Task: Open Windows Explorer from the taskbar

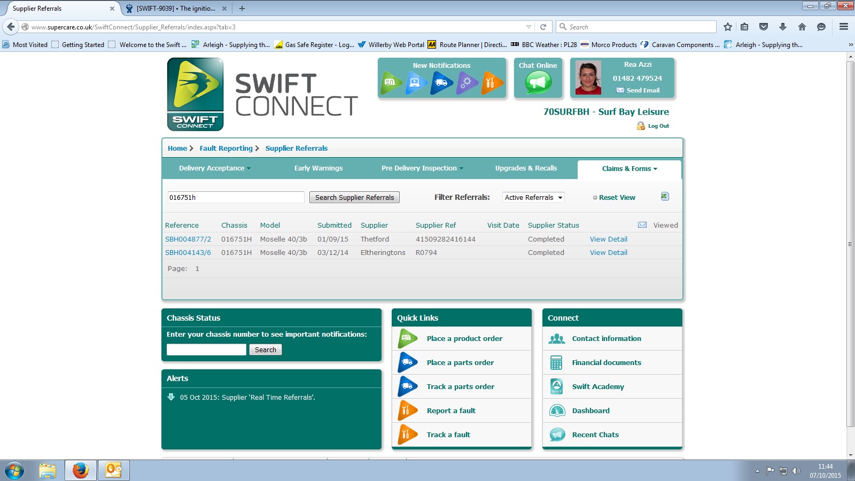Action: 48,471
